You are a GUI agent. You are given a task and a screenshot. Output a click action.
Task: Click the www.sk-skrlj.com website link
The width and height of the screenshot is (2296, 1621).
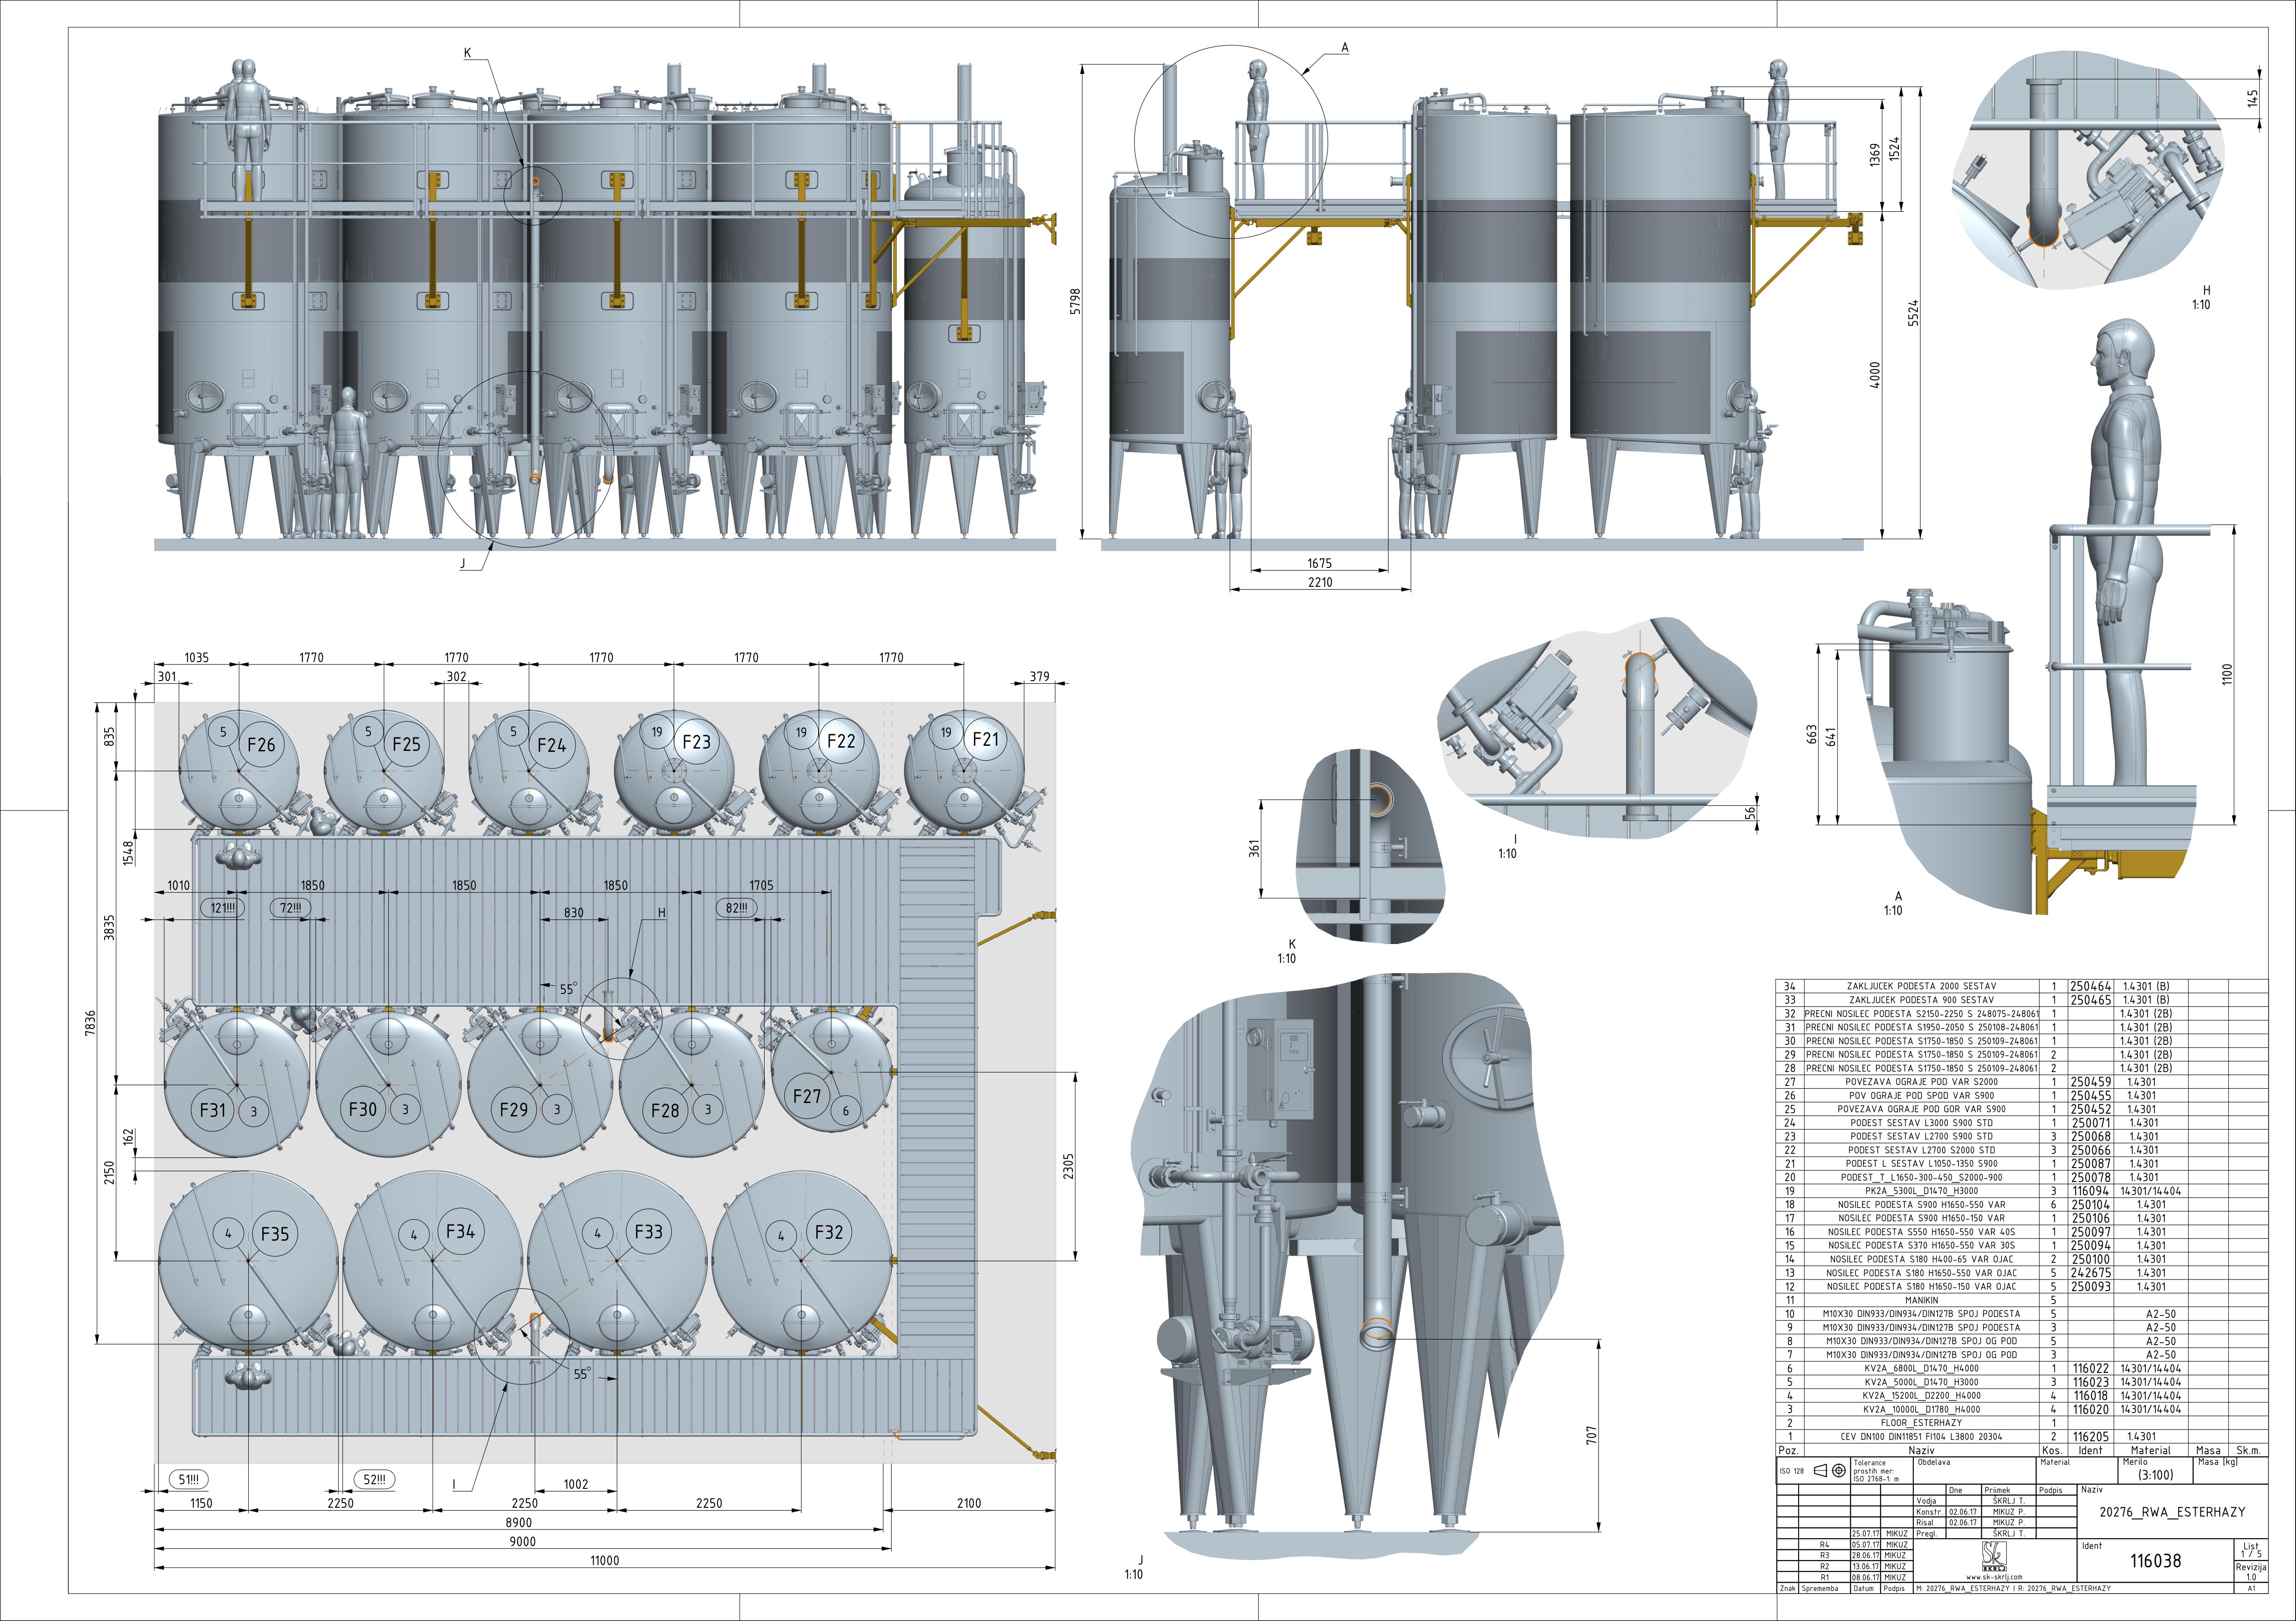[1993, 1577]
